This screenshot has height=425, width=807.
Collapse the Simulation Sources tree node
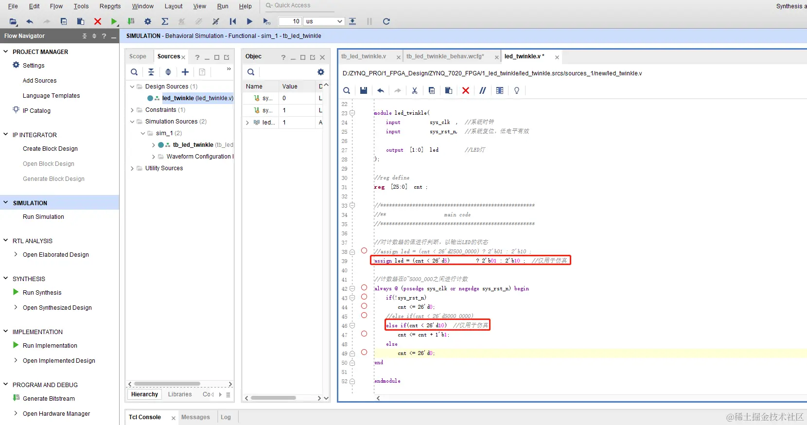[x=132, y=122]
